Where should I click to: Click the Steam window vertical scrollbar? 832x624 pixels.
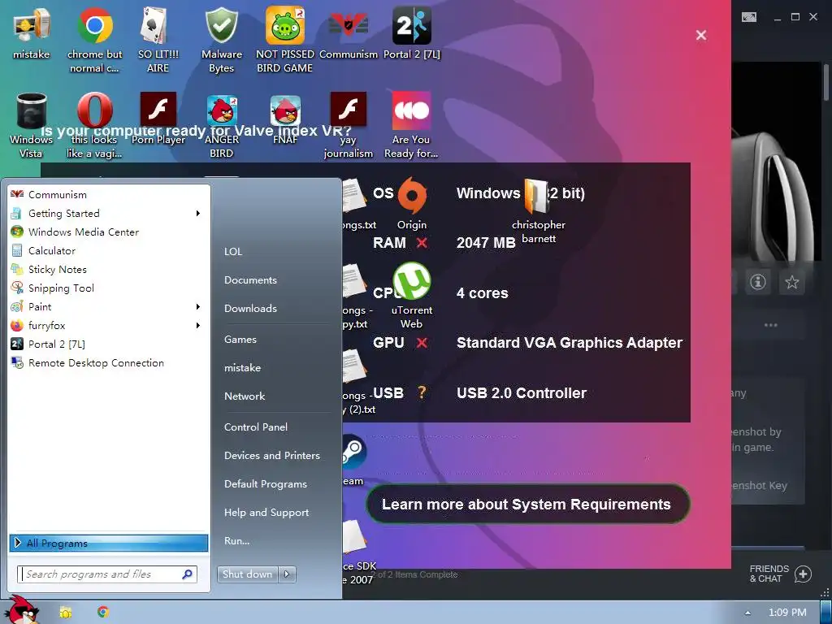click(x=826, y=82)
